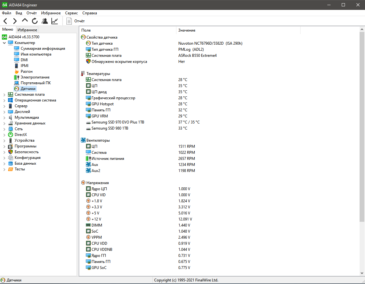Select the Портативный ПК laptop item

point(17,83)
